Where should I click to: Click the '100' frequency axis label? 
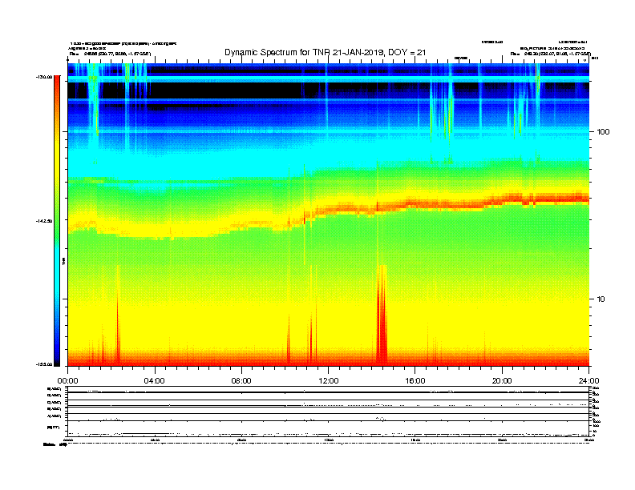603,132
